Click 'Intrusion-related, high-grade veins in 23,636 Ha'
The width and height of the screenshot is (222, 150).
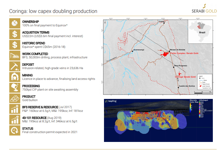(x=53, y=68)
